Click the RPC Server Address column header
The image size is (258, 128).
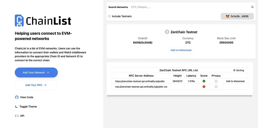[141, 76]
